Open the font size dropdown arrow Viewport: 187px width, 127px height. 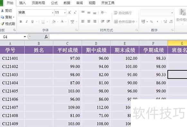tap(65, 13)
